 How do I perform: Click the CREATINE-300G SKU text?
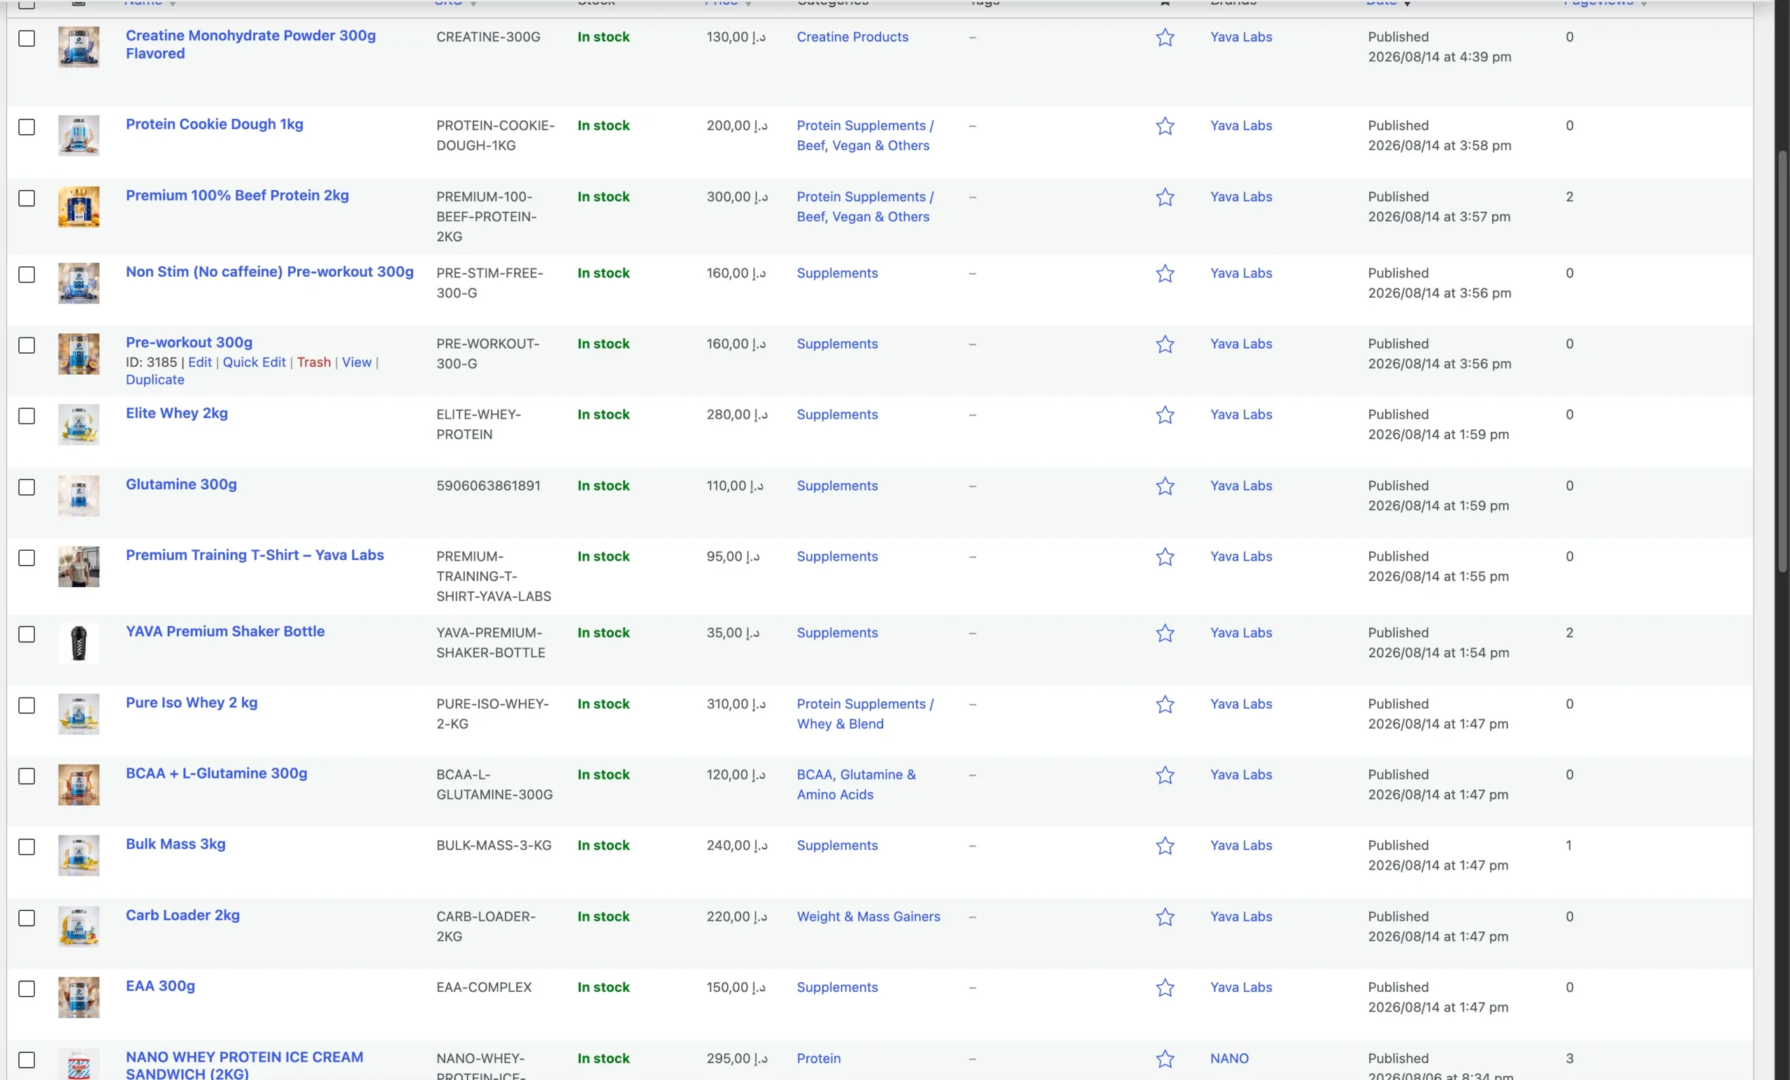point(488,37)
